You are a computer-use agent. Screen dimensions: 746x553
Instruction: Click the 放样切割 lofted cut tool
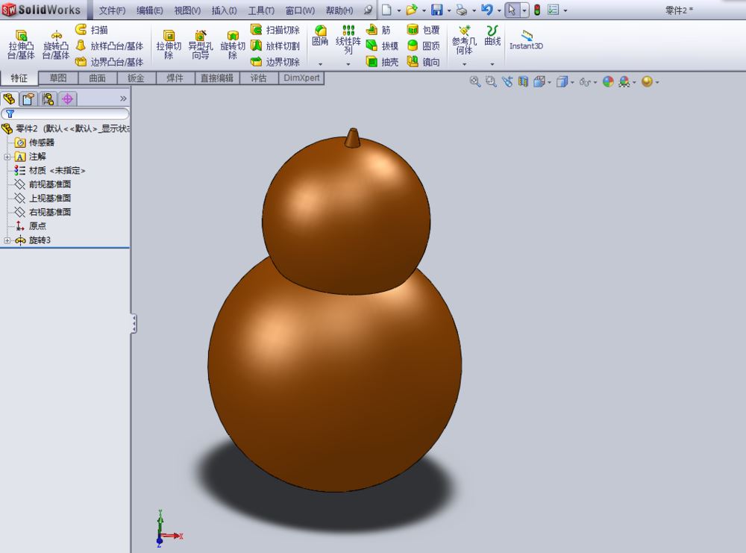click(275, 46)
